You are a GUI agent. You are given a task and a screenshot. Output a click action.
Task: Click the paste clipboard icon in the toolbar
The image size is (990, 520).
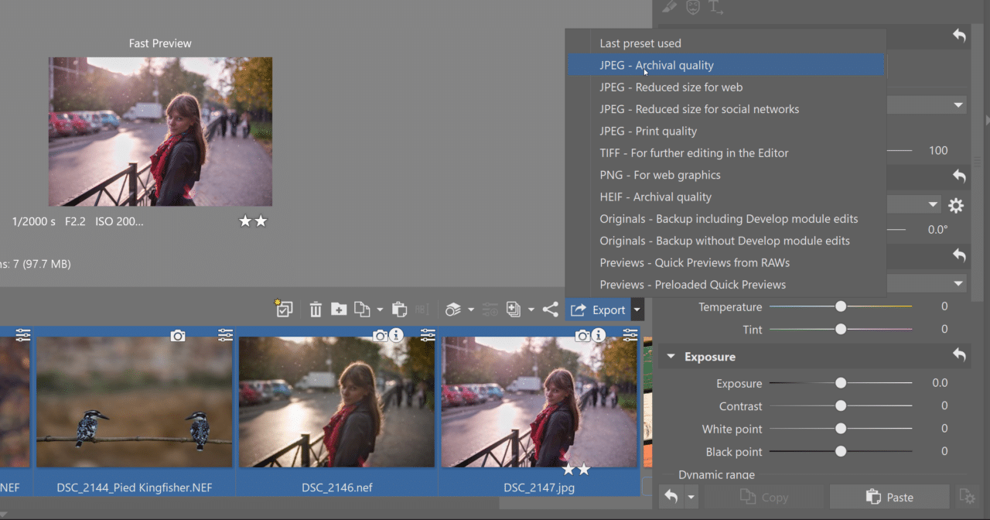399,308
